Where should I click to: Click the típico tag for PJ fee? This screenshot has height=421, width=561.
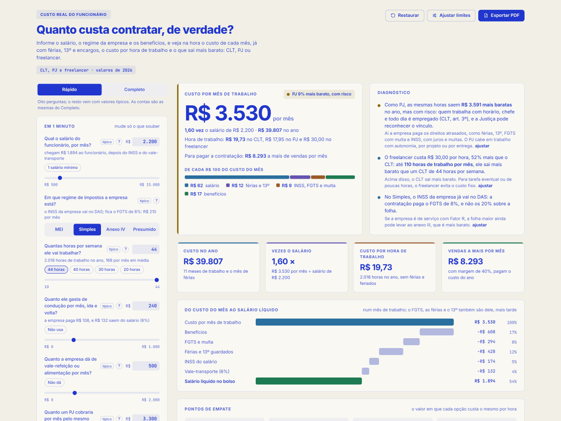click(107, 419)
